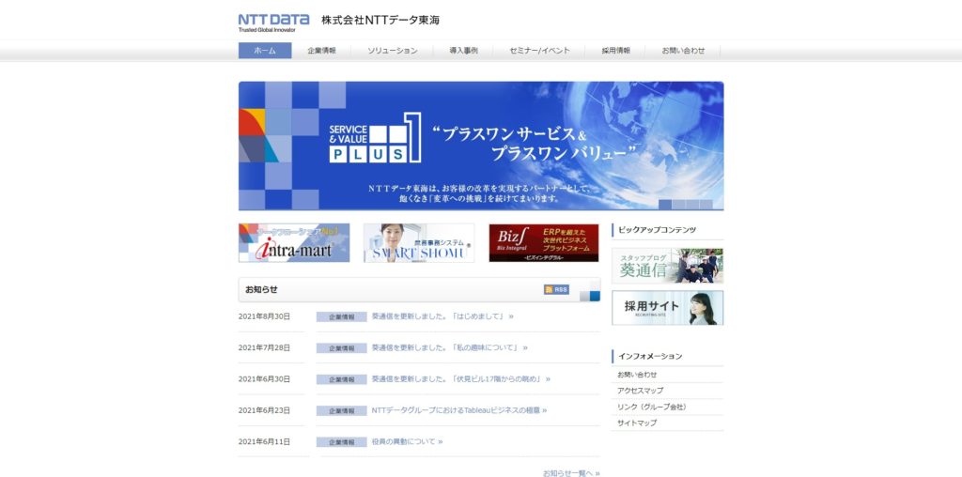Image resolution: width=962 pixels, height=477 pixels.
Task: Select the first hero slide indicator
Action: (665, 204)
